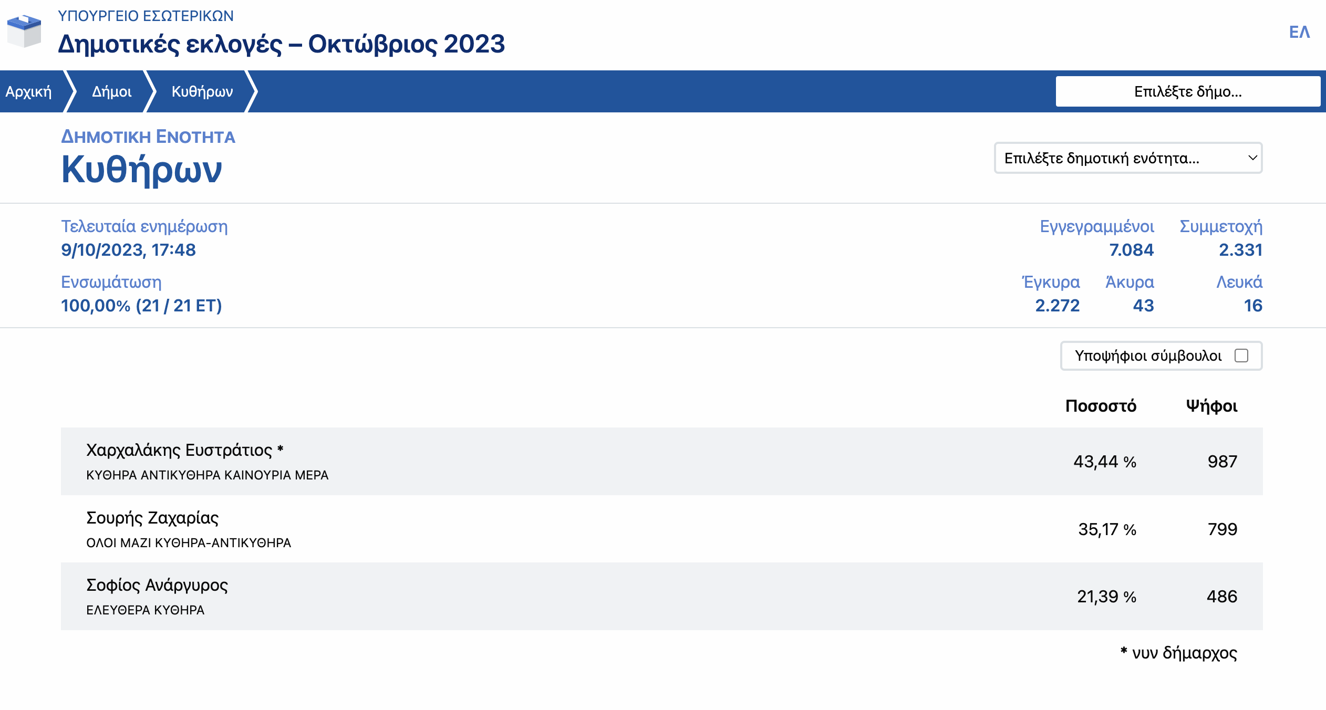This screenshot has height=710, width=1326.
Task: Click Δημοτικές εκλογές Οκτώβριος 2023 title
Action: pos(281,44)
